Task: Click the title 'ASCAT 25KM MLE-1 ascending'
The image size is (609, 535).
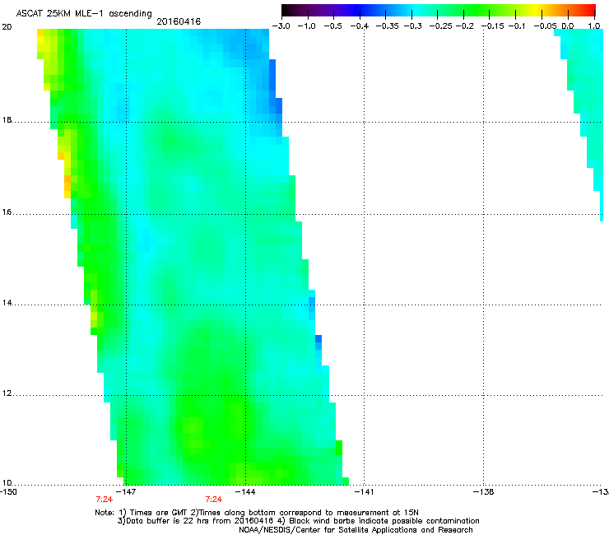Action: click(84, 14)
